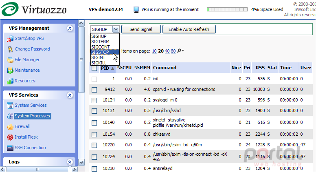
Task: Open the Maintenance link
Action: pos(27,70)
